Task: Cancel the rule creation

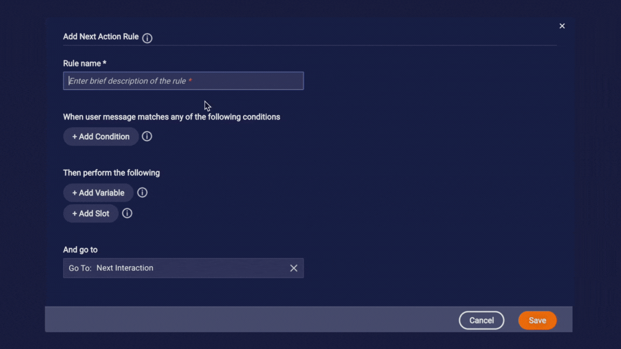Action: click(x=481, y=320)
